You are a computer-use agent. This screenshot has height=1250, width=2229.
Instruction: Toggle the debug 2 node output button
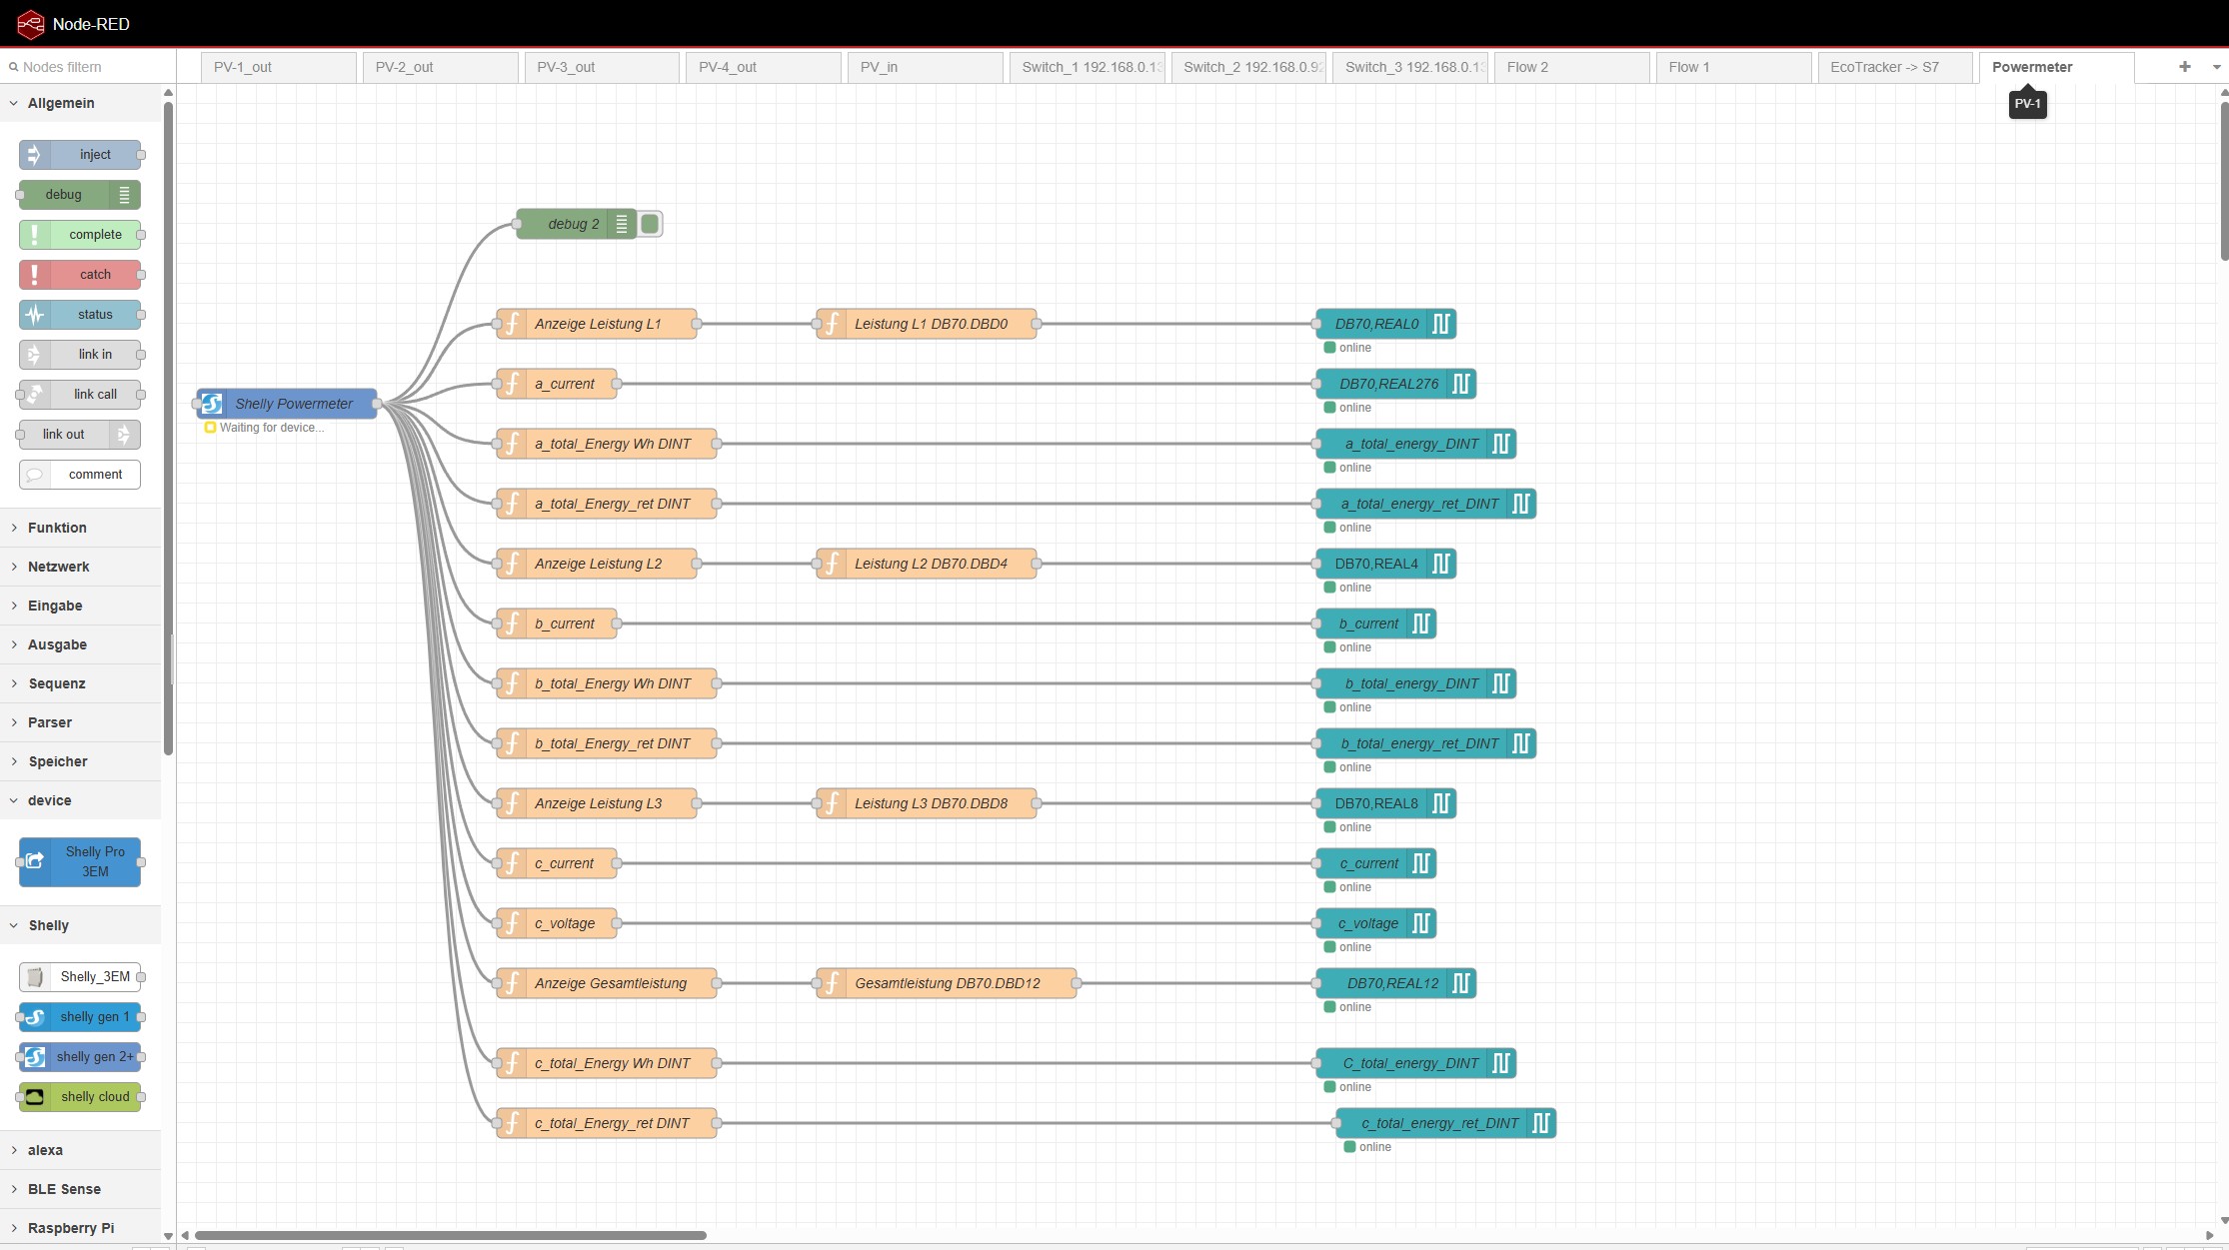coord(650,224)
